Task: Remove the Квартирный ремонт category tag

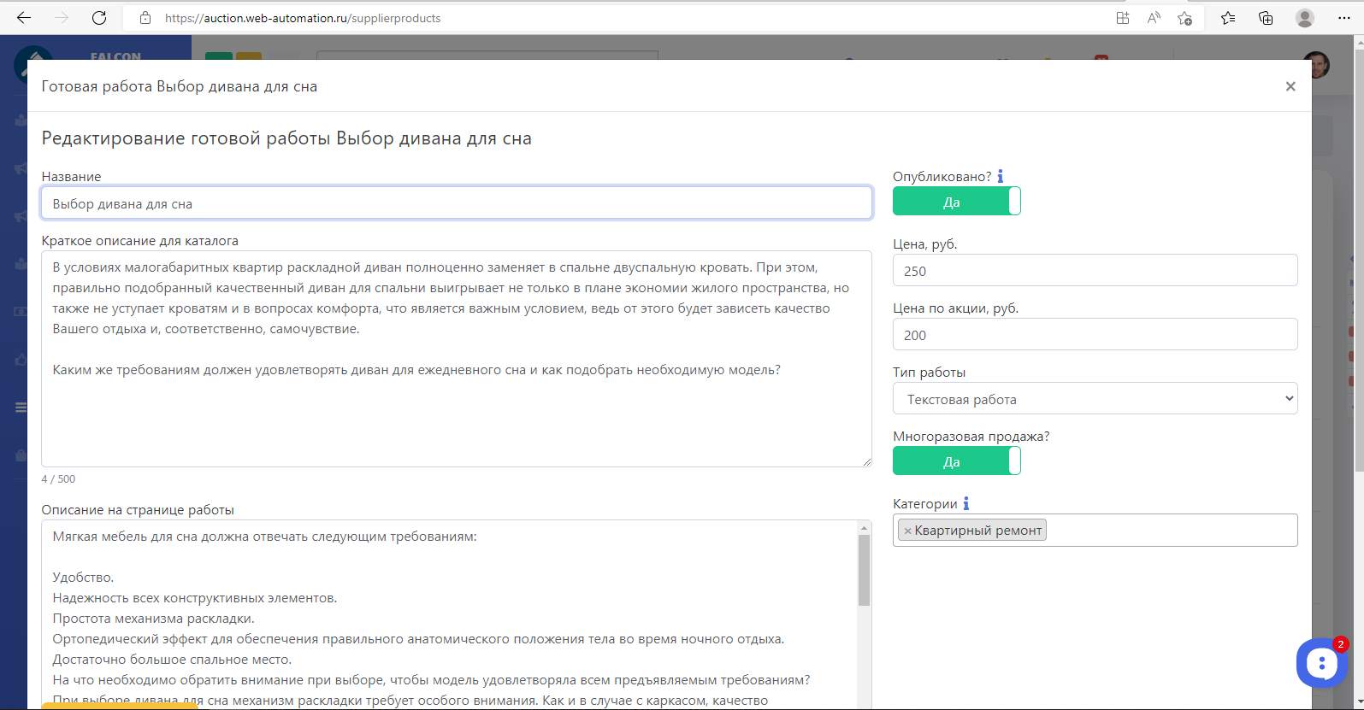Action: [x=907, y=531]
